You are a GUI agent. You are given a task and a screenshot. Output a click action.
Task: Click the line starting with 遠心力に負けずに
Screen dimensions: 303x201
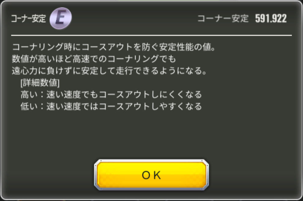110,71
